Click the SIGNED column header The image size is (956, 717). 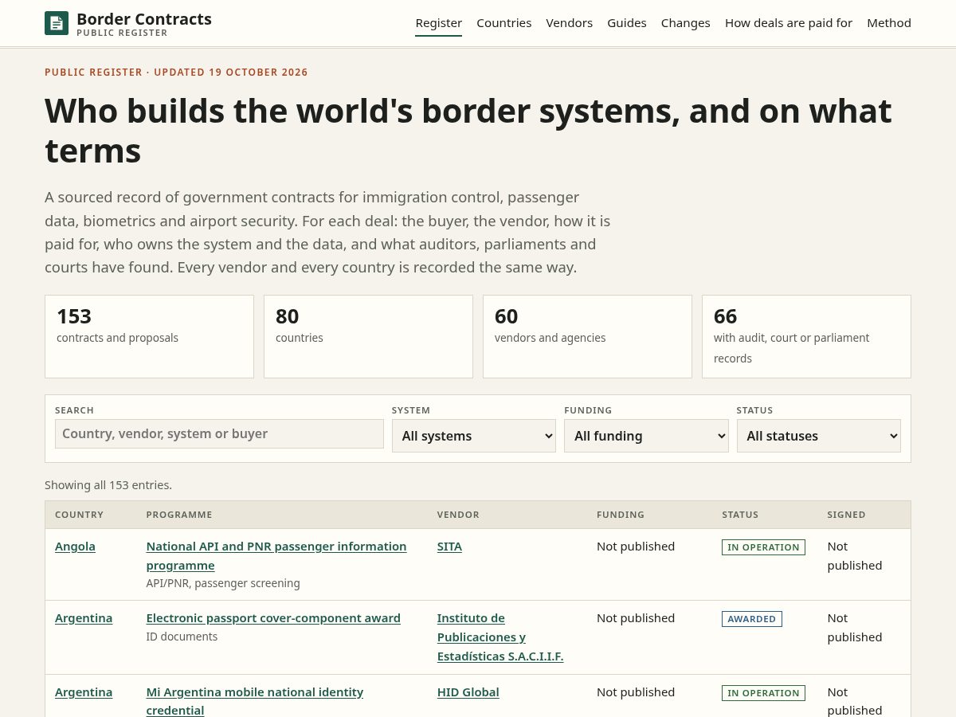(846, 515)
